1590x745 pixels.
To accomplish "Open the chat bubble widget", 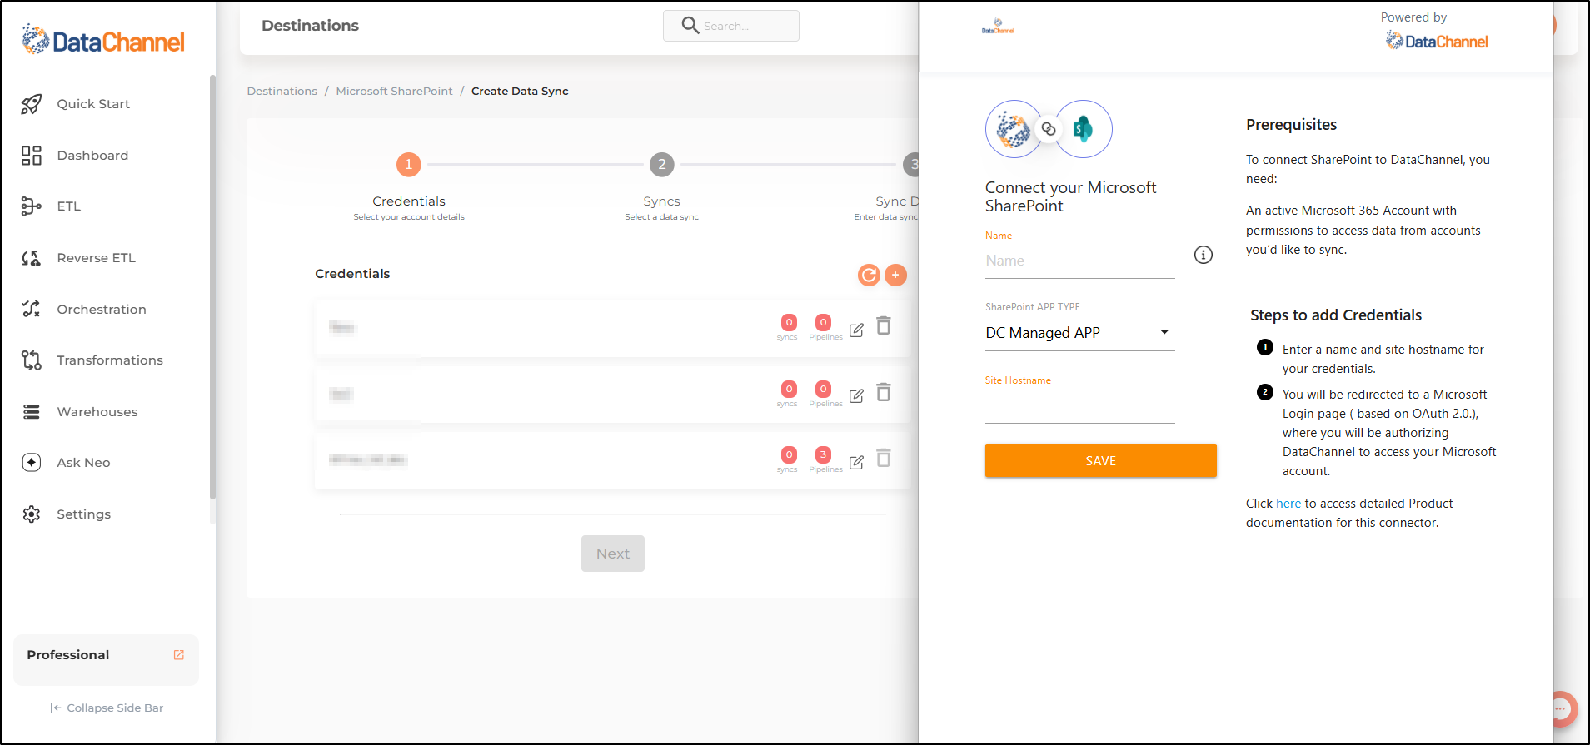I will coord(1563,708).
